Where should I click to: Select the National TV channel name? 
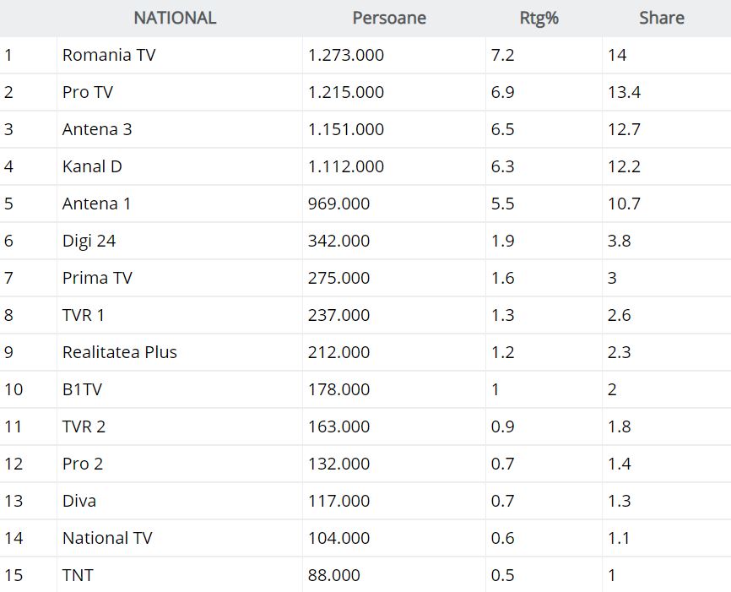click(107, 538)
